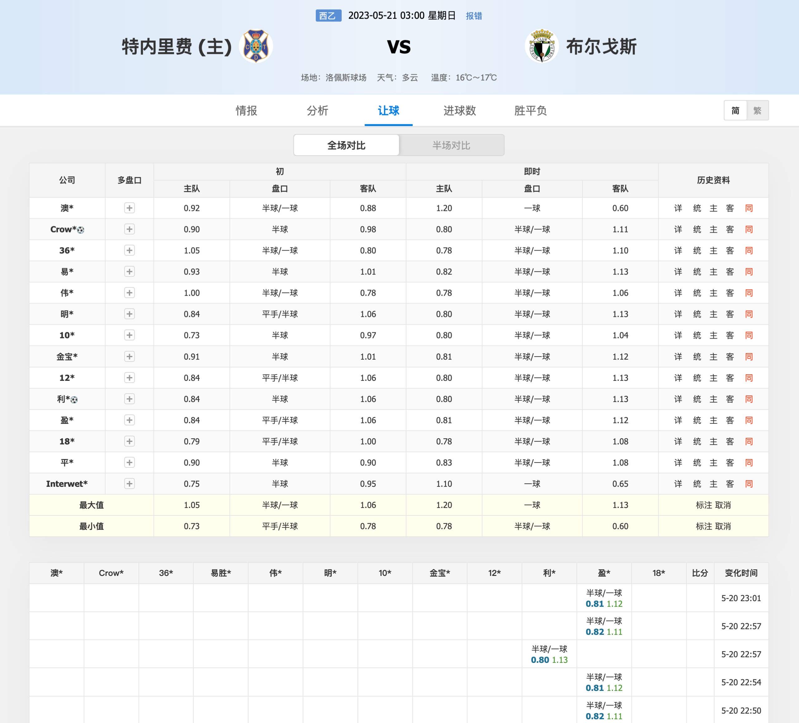Switch to the 胜平负 tab
Screen dimensions: 799x723
click(x=530, y=110)
